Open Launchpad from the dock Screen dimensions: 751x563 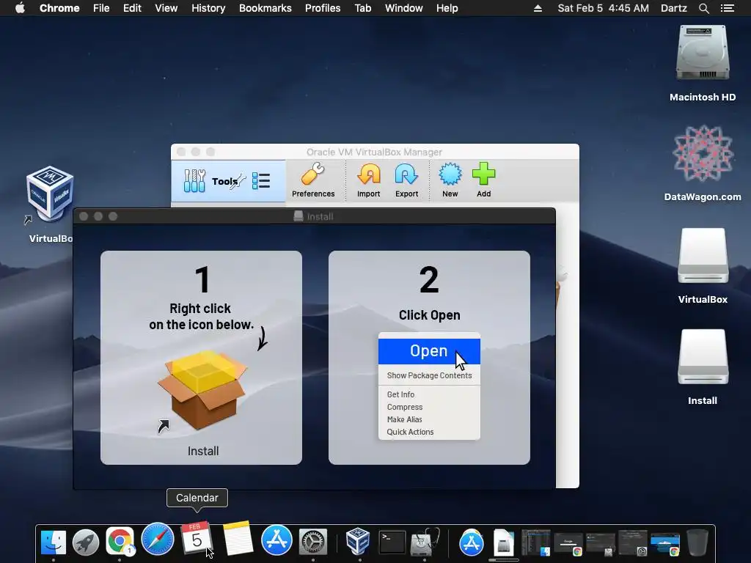tap(86, 543)
